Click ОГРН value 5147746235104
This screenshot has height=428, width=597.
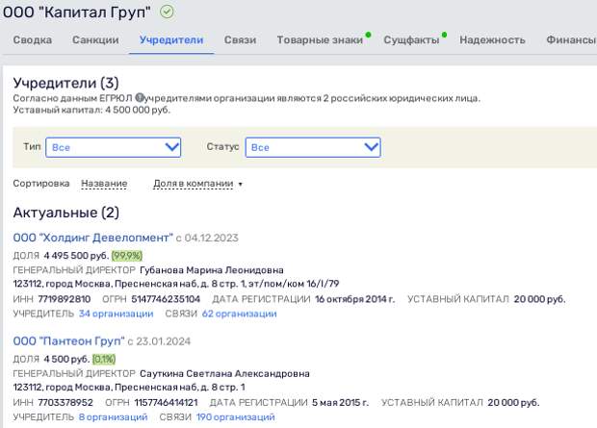(x=166, y=299)
